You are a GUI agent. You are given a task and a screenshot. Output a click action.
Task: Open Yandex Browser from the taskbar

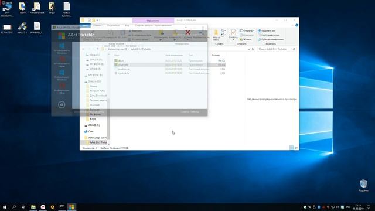pyautogui.click(x=43, y=207)
